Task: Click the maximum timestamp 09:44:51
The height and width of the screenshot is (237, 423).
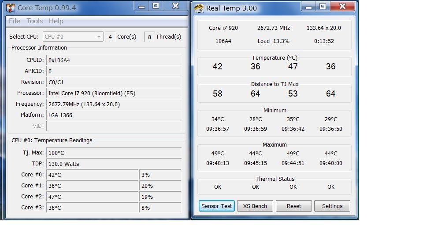Action: pyautogui.click(x=293, y=163)
